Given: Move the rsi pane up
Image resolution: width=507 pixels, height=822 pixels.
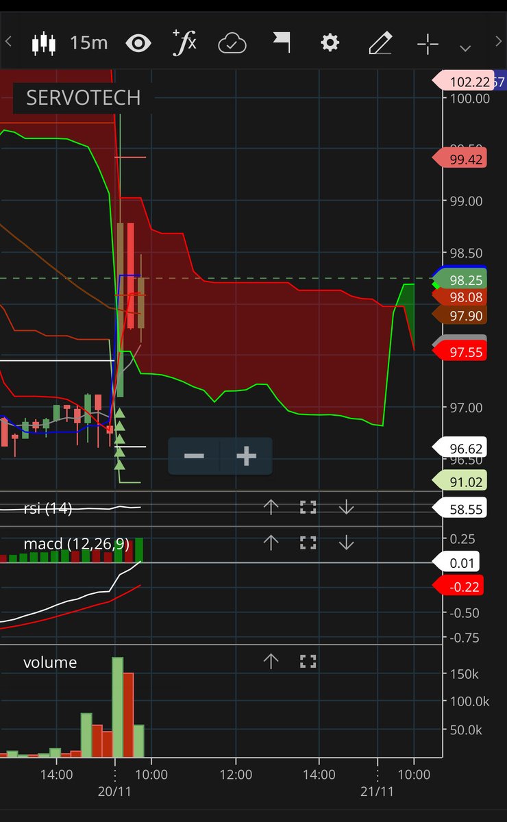Looking at the screenshot, I should (271, 507).
